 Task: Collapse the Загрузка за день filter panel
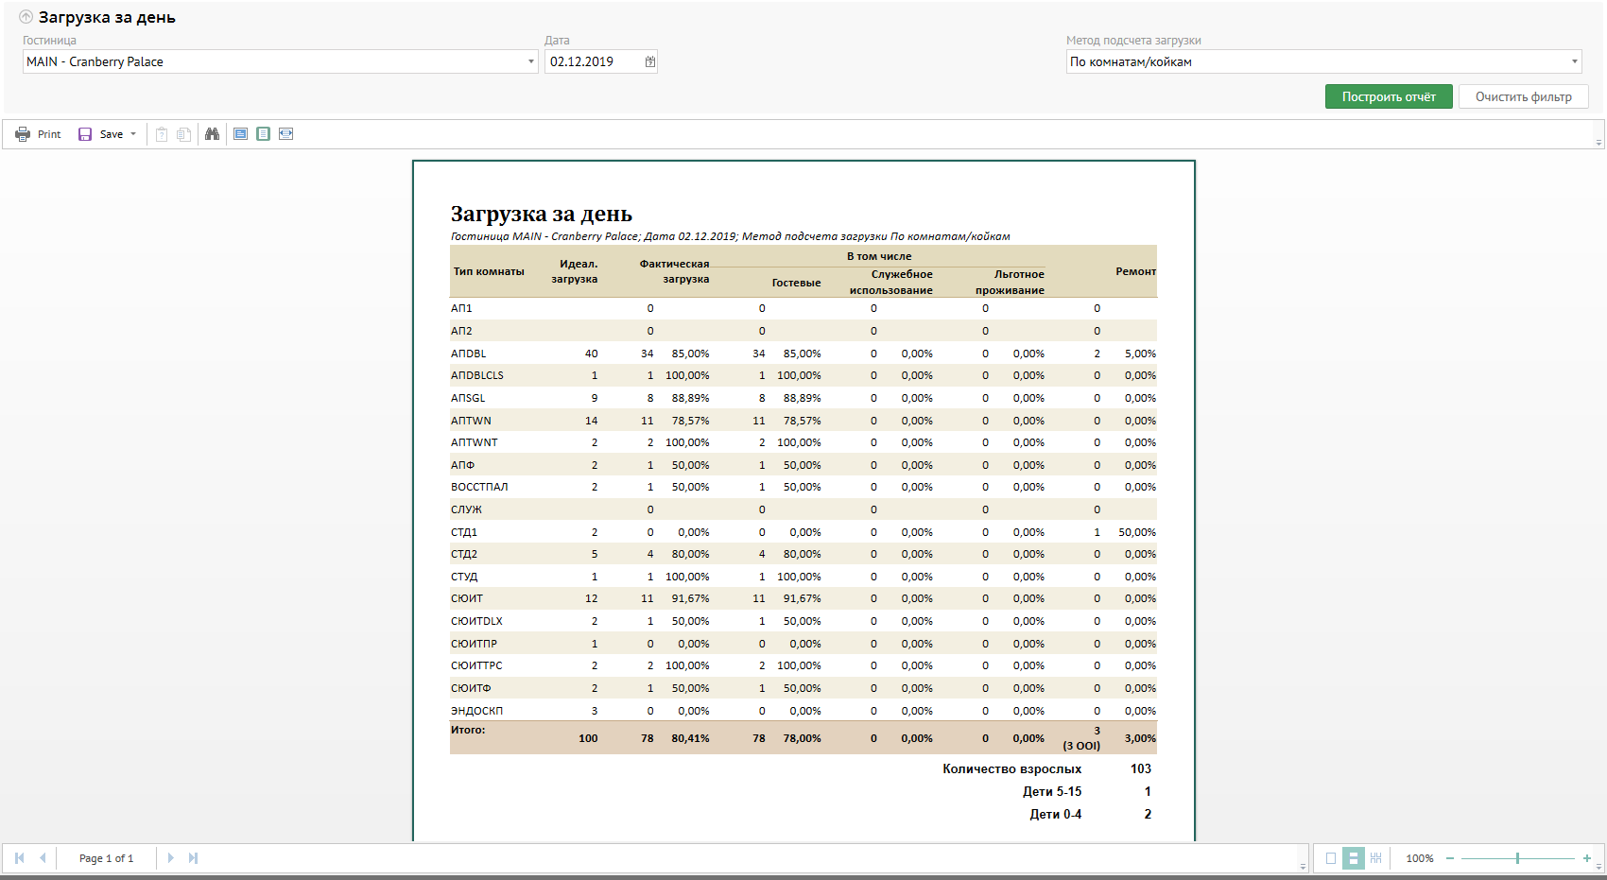click(x=26, y=17)
